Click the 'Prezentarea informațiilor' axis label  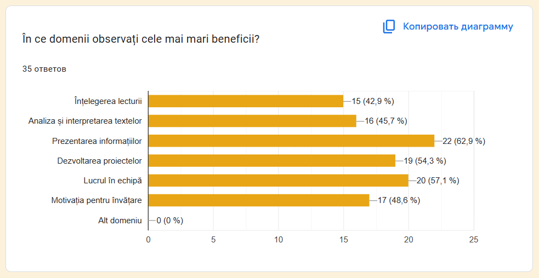coord(97,141)
